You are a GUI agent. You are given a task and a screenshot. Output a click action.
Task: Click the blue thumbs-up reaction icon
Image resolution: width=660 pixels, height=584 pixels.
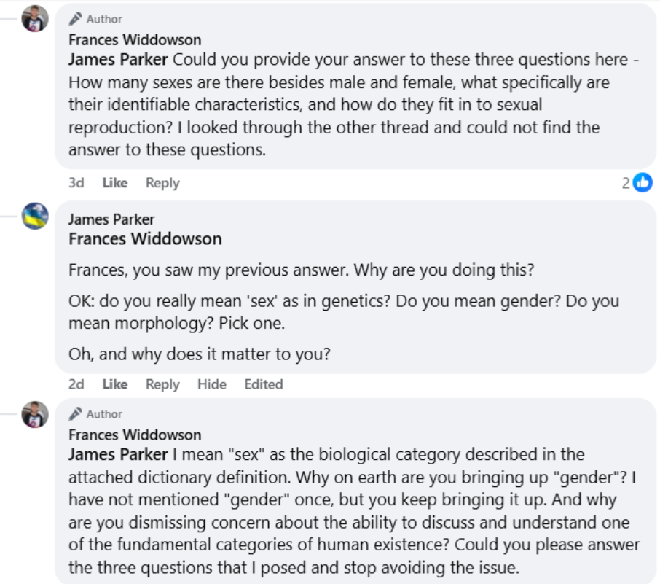click(x=643, y=183)
